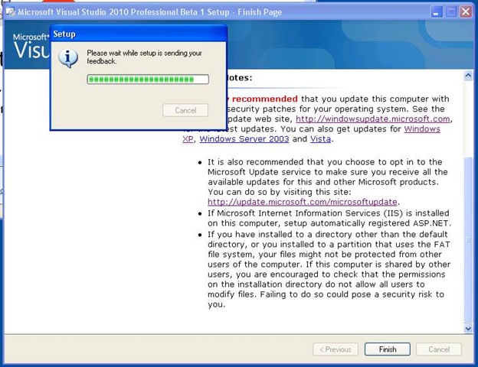Viewport: 478px width, 367px height.
Task: Open the windowsupdate.microsoft.com link
Action: click(372, 119)
